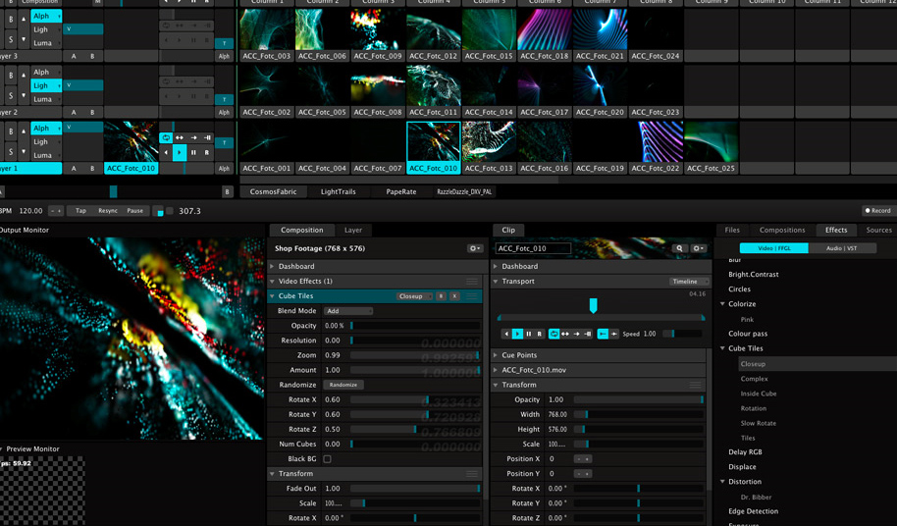Click Layer 3 up arrow icon

point(24,19)
